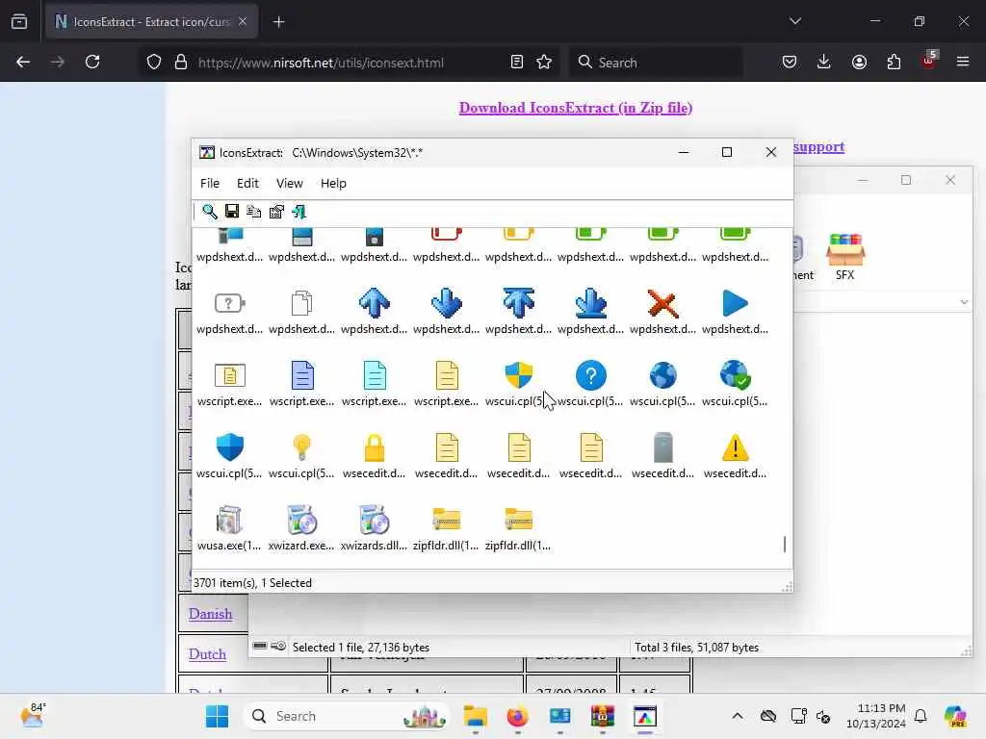
Task: Select the gray server tower wsecedit icon
Action: [662, 447]
